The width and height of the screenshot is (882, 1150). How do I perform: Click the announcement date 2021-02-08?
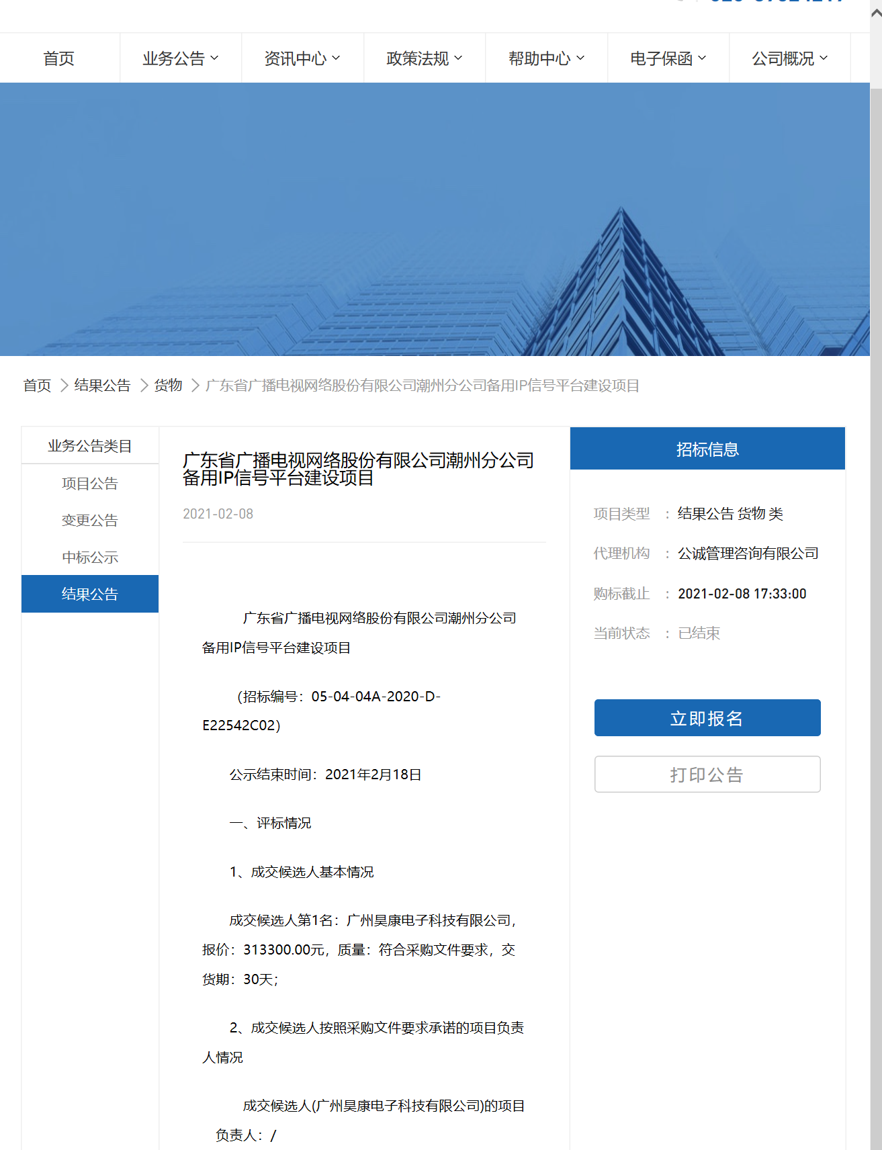(218, 514)
